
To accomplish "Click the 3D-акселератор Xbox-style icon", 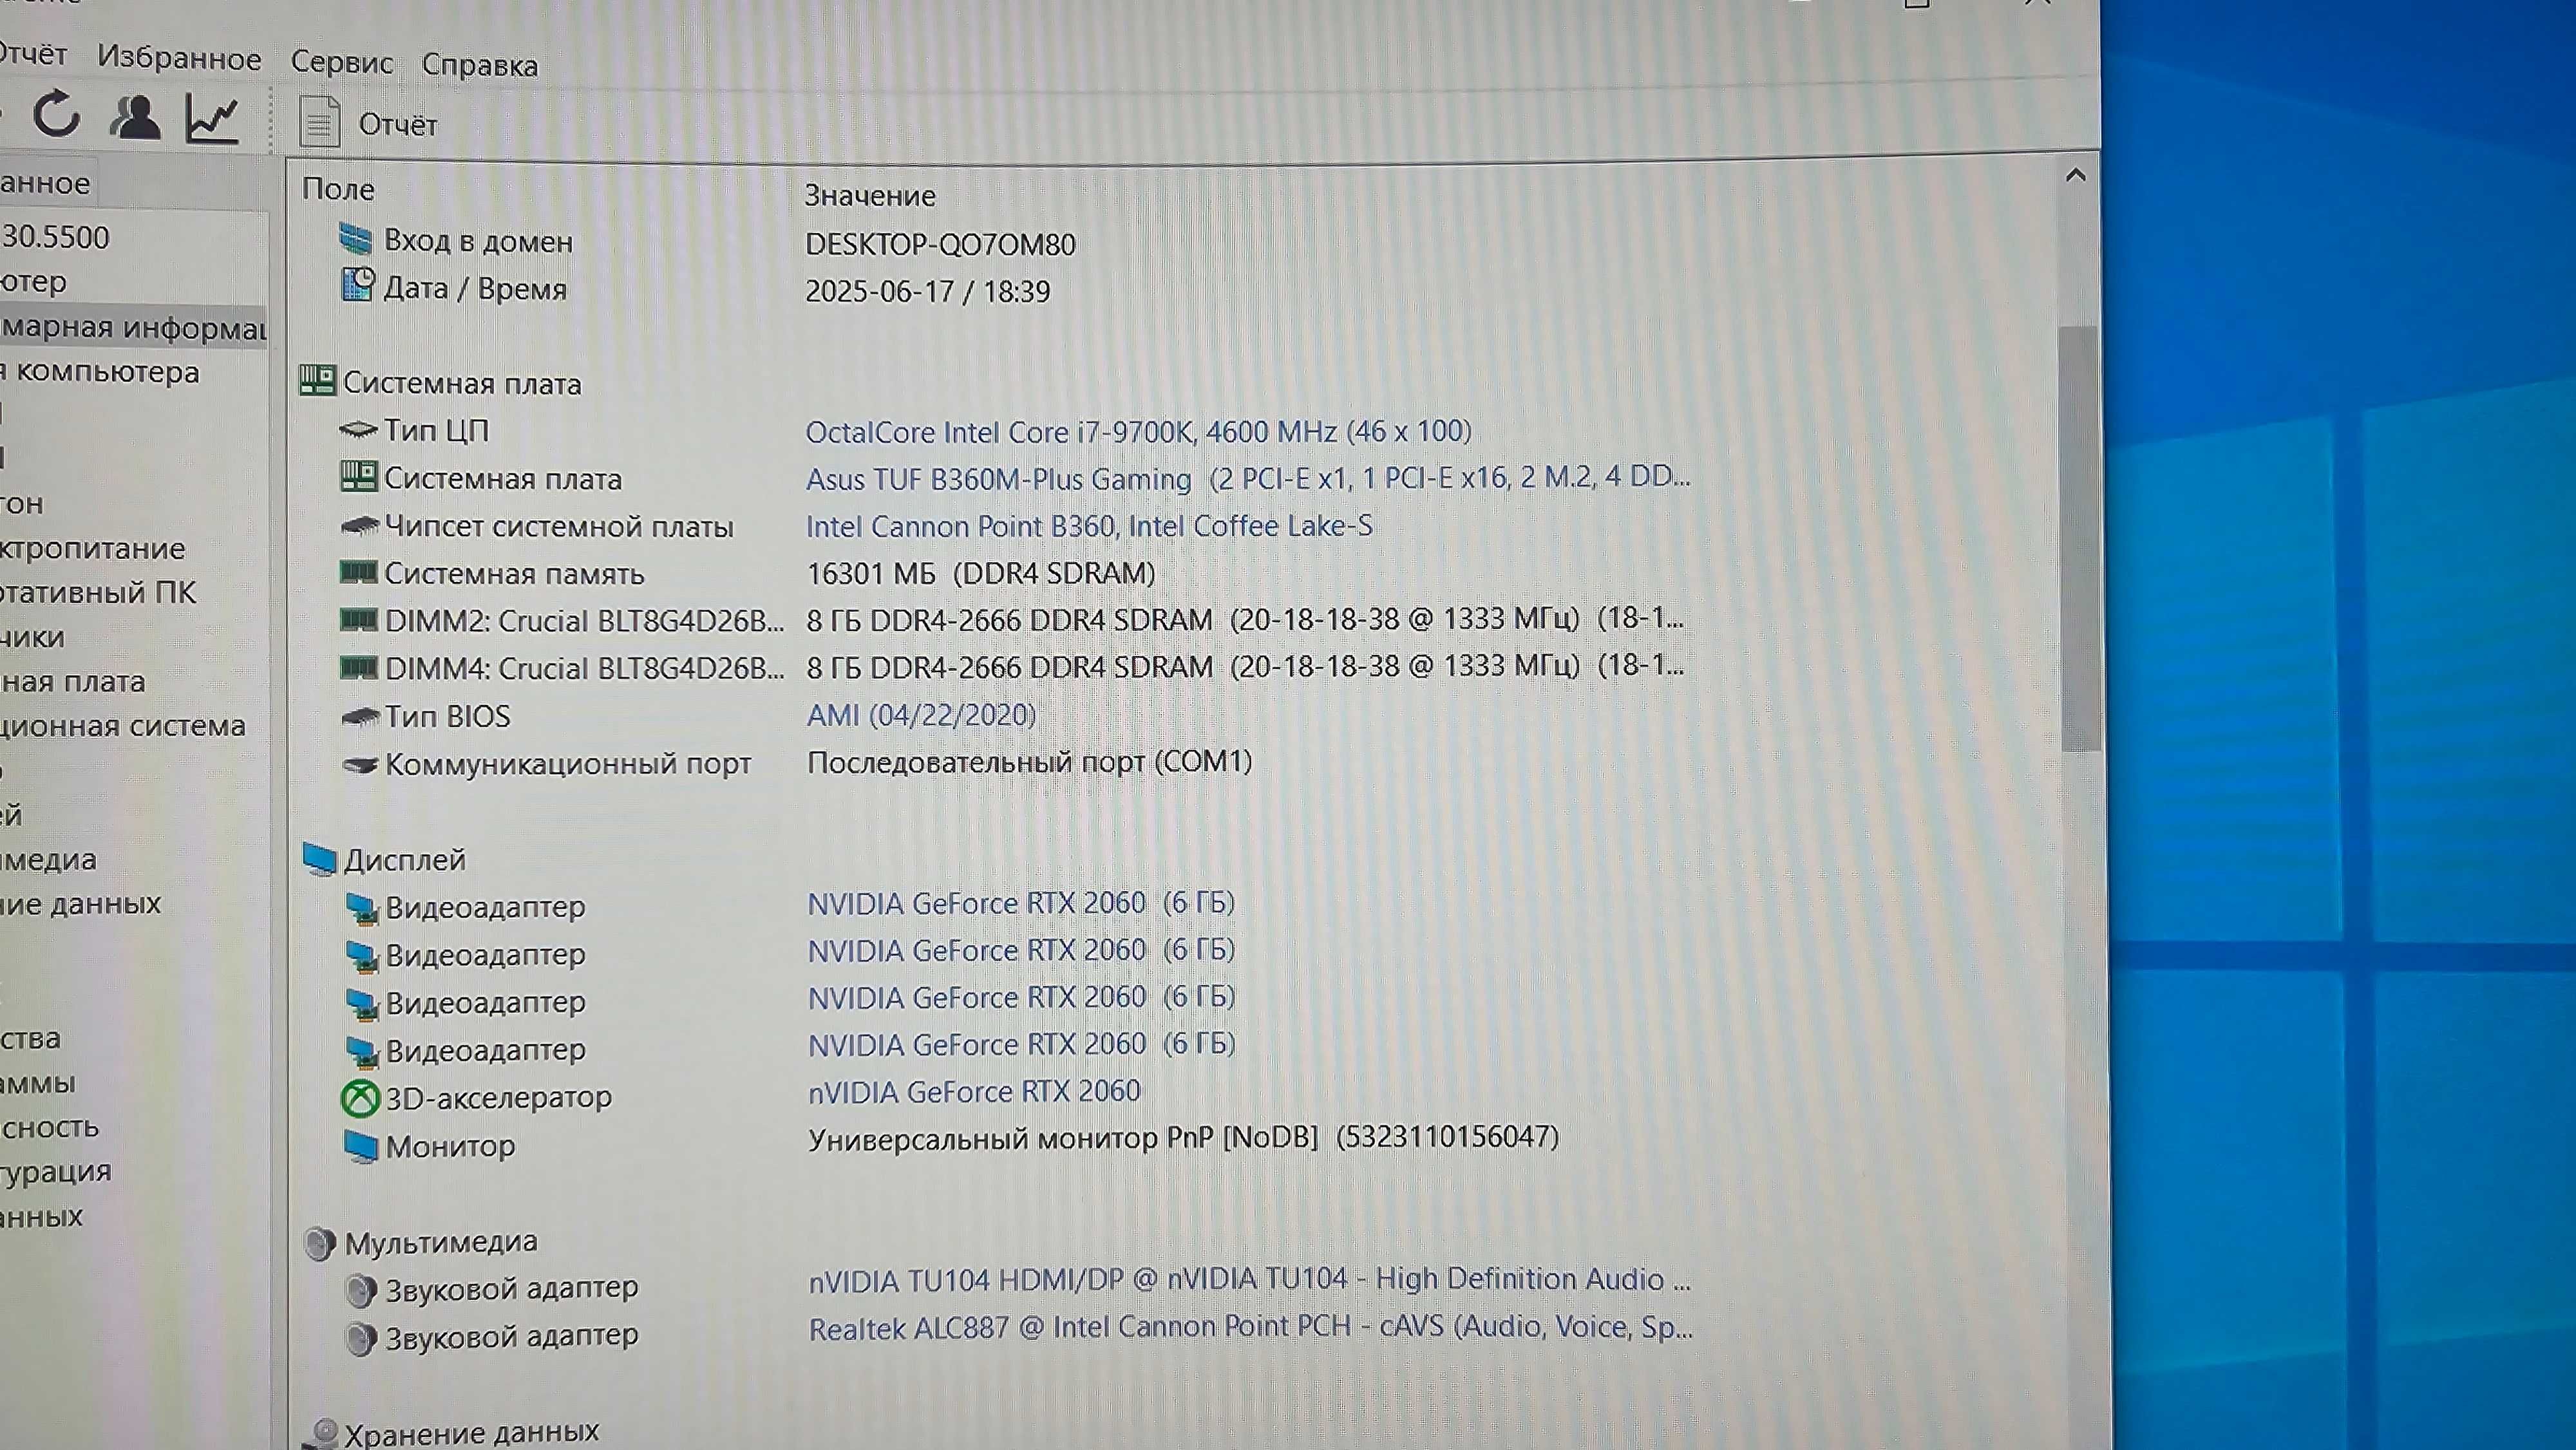I will click(x=361, y=1098).
